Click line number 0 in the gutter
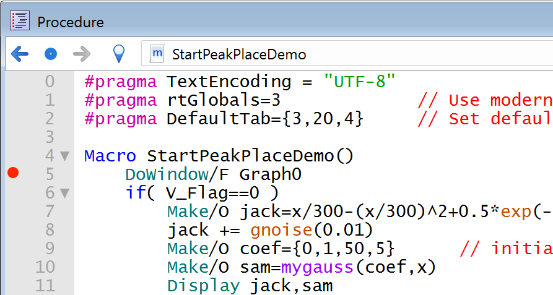The width and height of the screenshot is (553, 295). tap(50, 82)
